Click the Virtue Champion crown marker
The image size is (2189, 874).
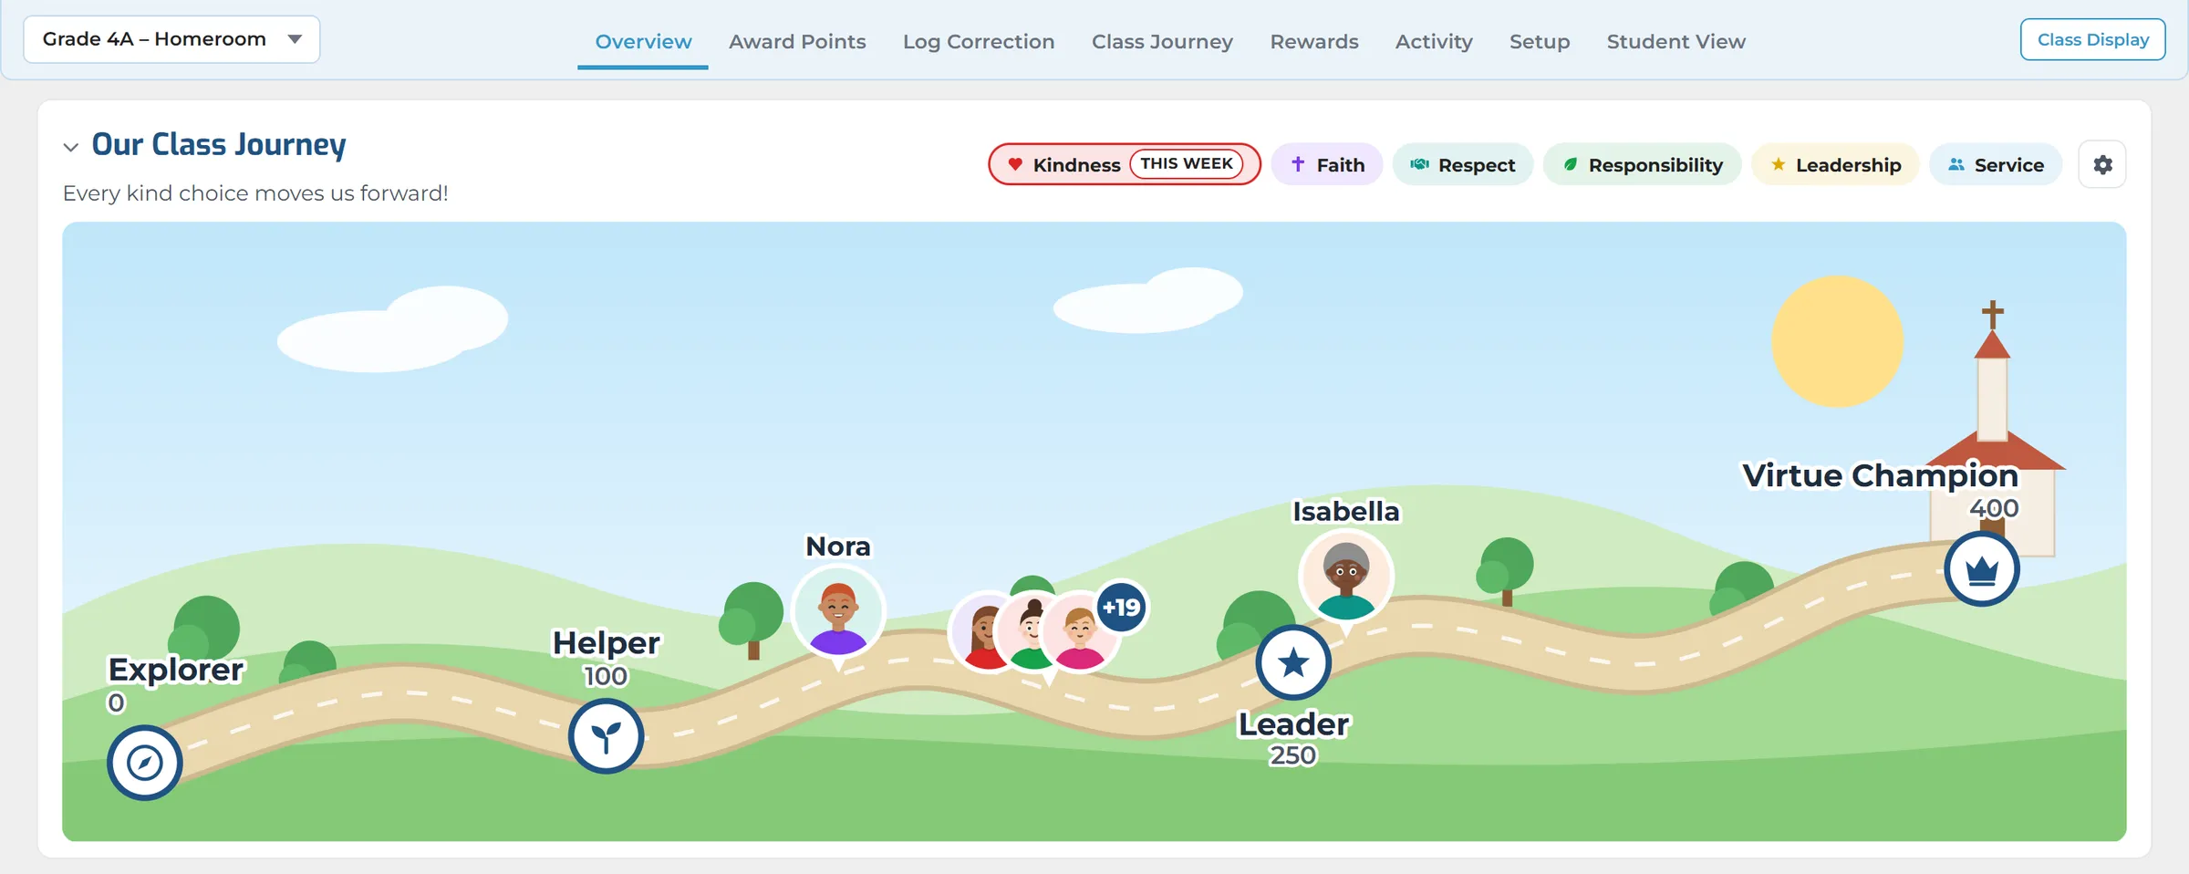(x=1982, y=569)
